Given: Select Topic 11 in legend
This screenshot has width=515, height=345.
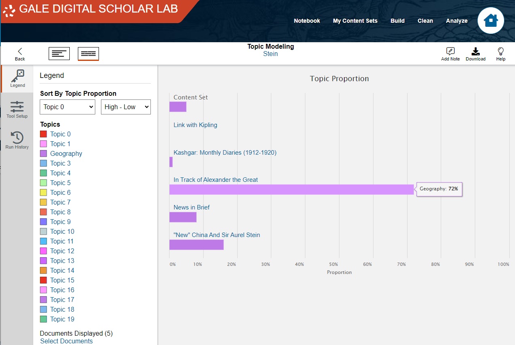Looking at the screenshot, I should (62, 241).
